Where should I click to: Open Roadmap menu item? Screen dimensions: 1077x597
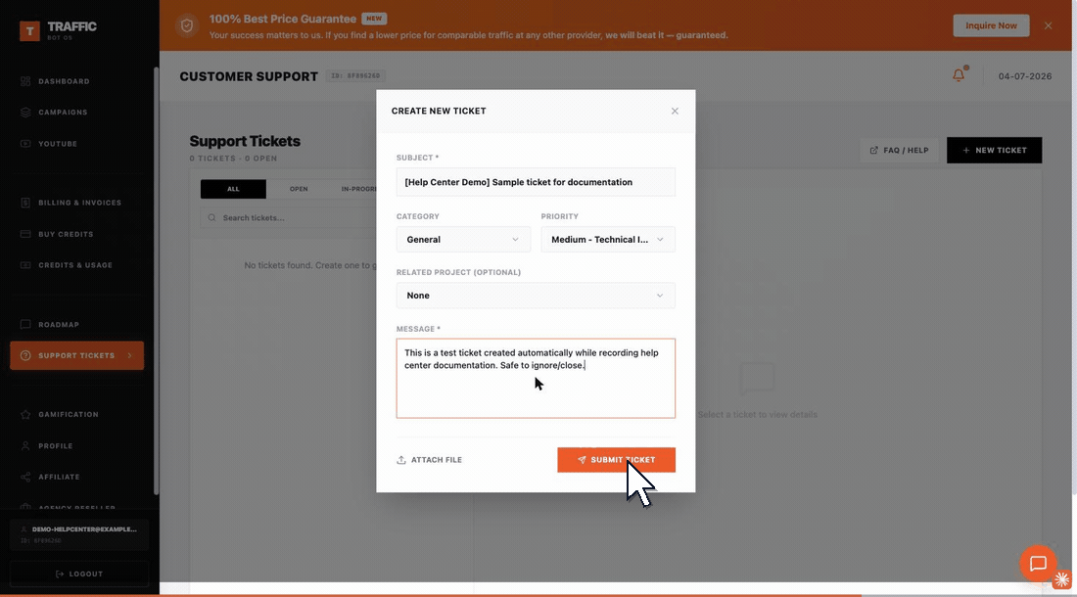[59, 325]
